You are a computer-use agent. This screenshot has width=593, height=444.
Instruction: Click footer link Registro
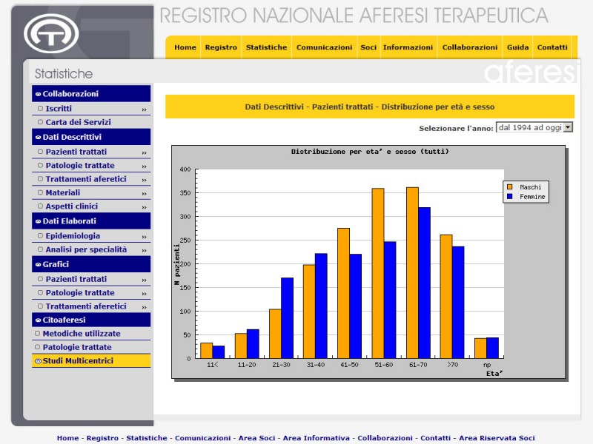pos(102,438)
